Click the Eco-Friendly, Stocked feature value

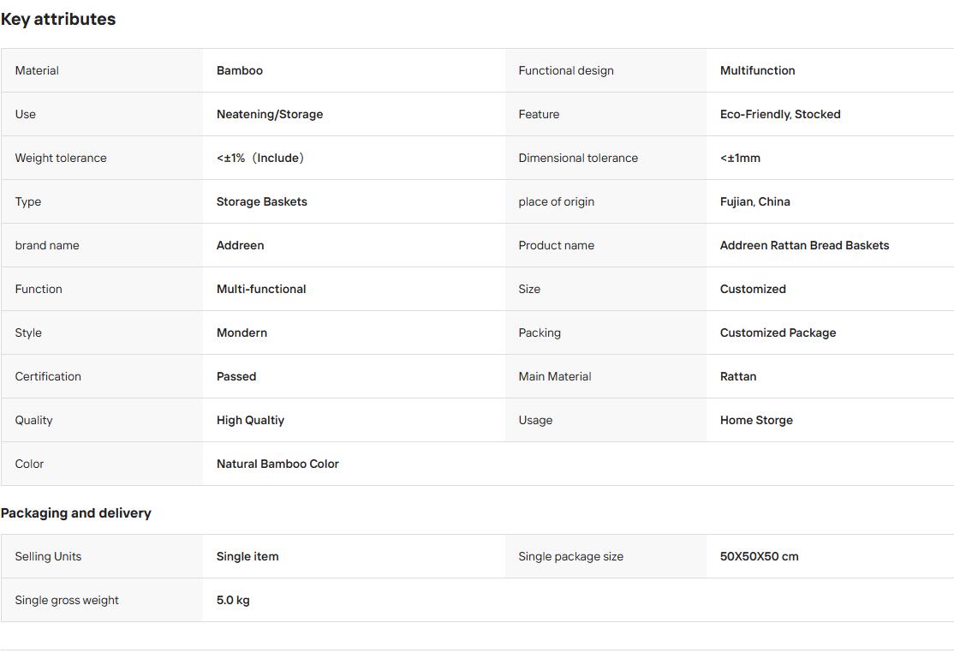(780, 115)
